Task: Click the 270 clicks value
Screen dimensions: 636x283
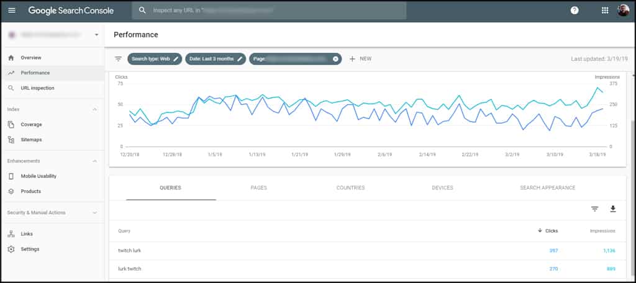Action: (x=553, y=269)
